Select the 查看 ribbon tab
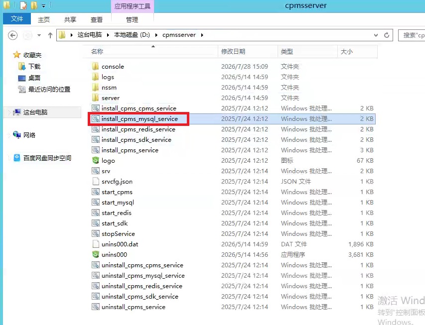Screen dimensions: 425x325 pyautogui.click(x=97, y=19)
